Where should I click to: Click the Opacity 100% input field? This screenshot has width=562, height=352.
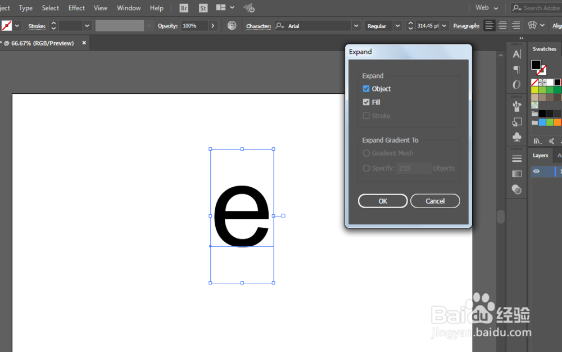pyautogui.click(x=194, y=26)
